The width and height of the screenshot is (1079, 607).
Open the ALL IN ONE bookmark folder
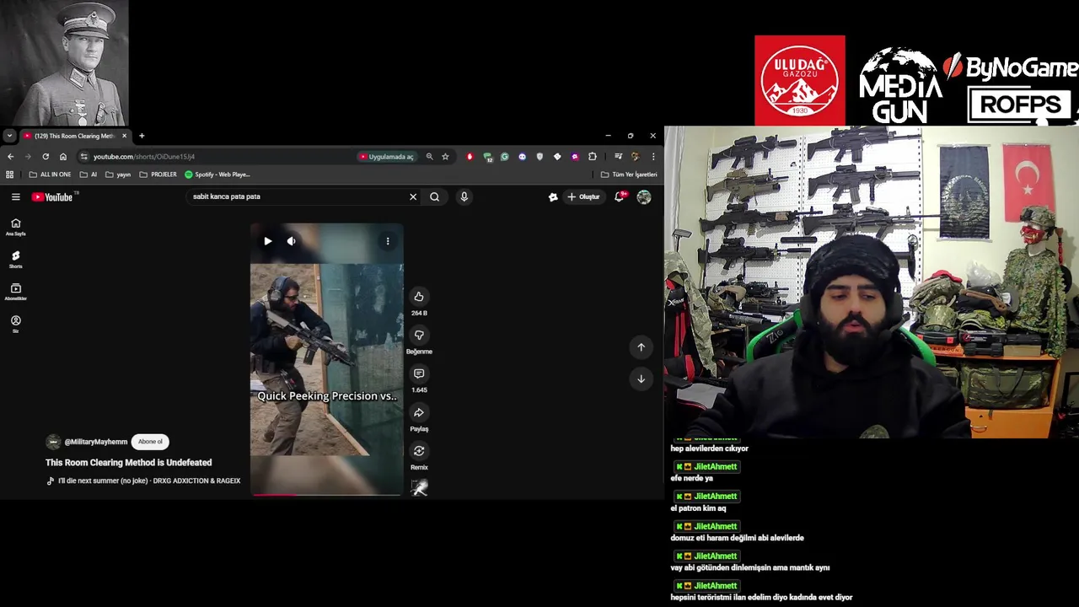50,175
